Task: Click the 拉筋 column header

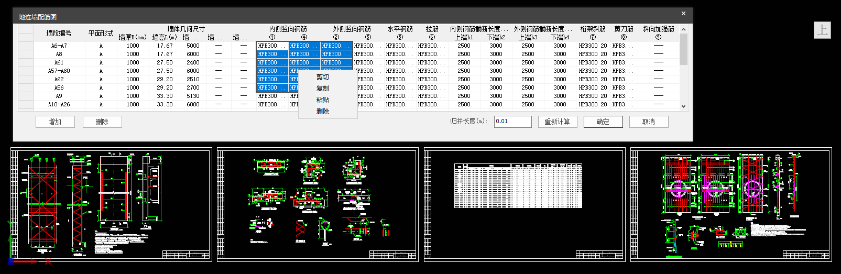Action: pyautogui.click(x=432, y=29)
